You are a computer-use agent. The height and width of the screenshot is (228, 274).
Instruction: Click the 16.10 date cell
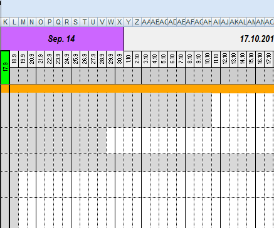(260, 59)
